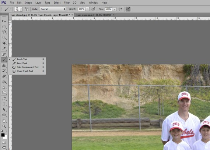This screenshot has height=150, width=210.
Task: Select the Path Selection tool
Action: tap(4, 110)
